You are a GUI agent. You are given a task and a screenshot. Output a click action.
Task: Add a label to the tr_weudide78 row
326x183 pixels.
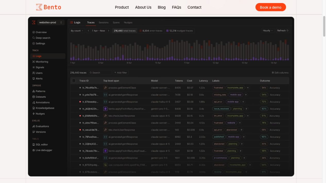[x=241, y=130]
